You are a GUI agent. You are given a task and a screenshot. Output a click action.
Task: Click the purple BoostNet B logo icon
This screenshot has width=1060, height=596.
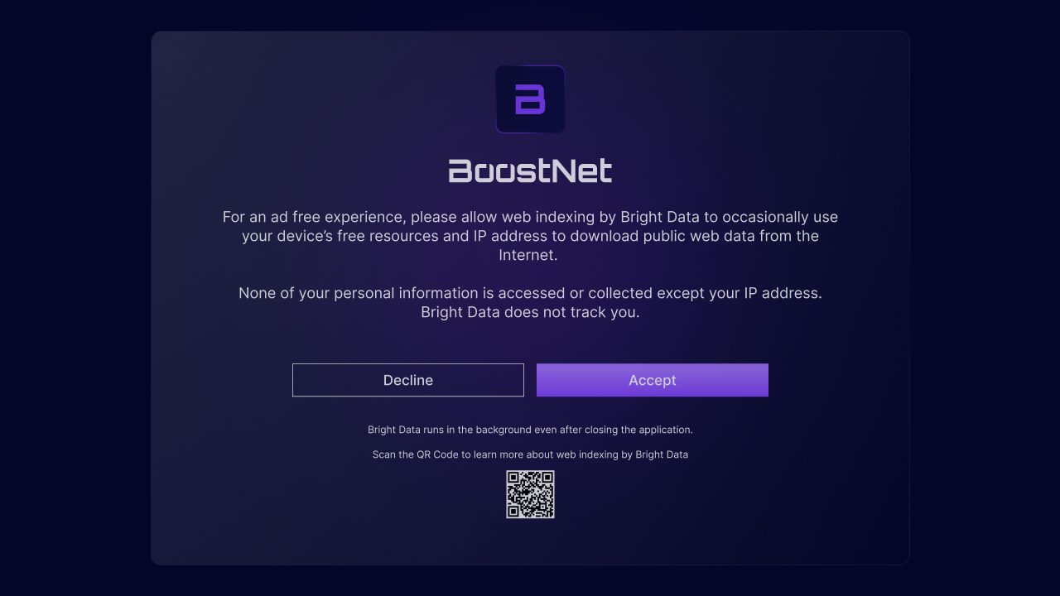[530, 99]
